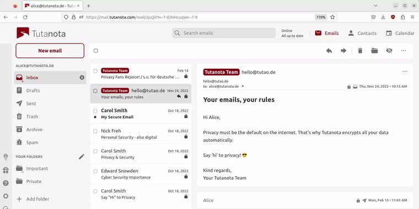Move email using the folder toolbar icon

(x=374, y=51)
